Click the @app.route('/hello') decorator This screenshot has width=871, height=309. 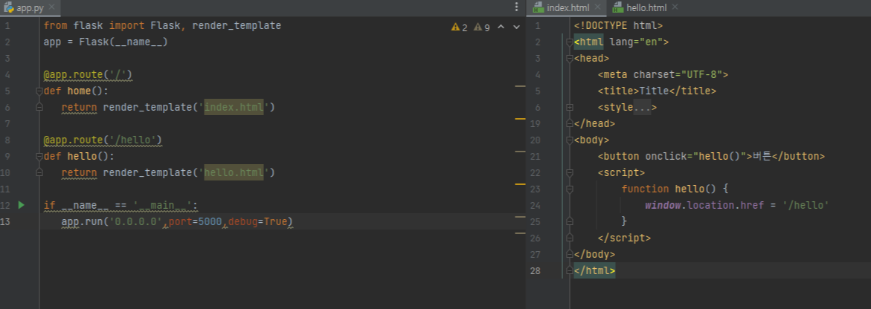pyautogui.click(x=103, y=140)
